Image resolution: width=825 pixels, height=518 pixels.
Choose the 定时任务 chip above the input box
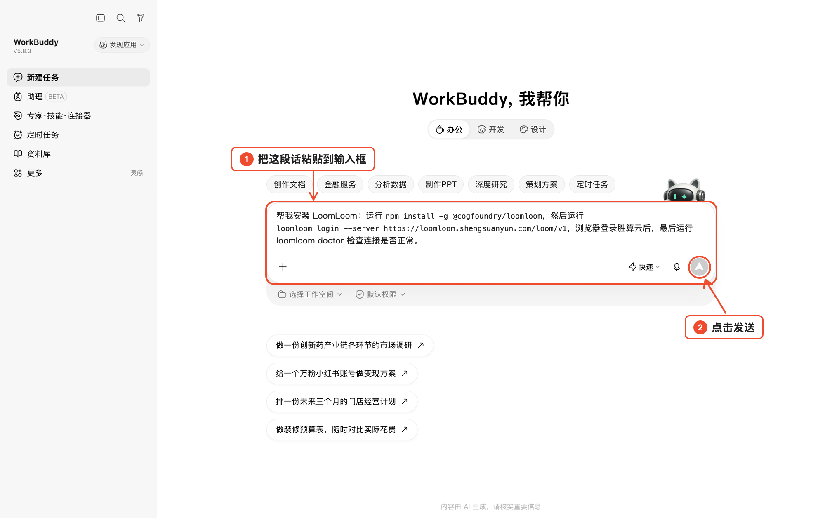click(x=592, y=184)
